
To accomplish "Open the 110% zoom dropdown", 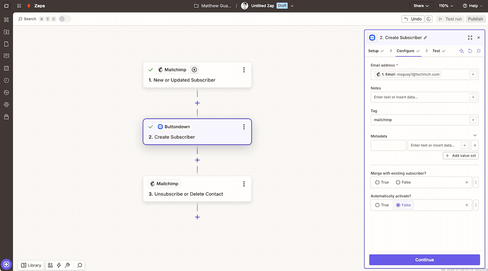I will [x=445, y=5].
